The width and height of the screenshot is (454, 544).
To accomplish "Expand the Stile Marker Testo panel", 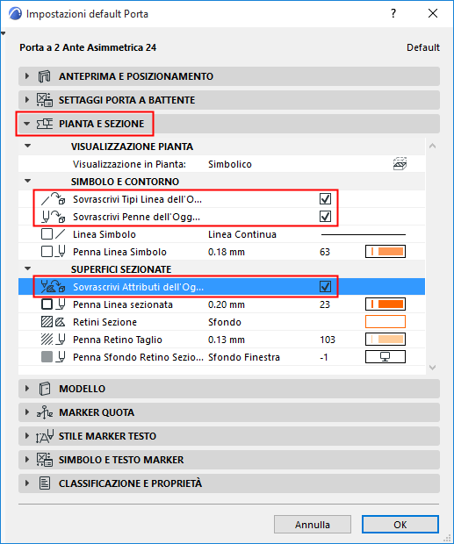I will point(27,436).
